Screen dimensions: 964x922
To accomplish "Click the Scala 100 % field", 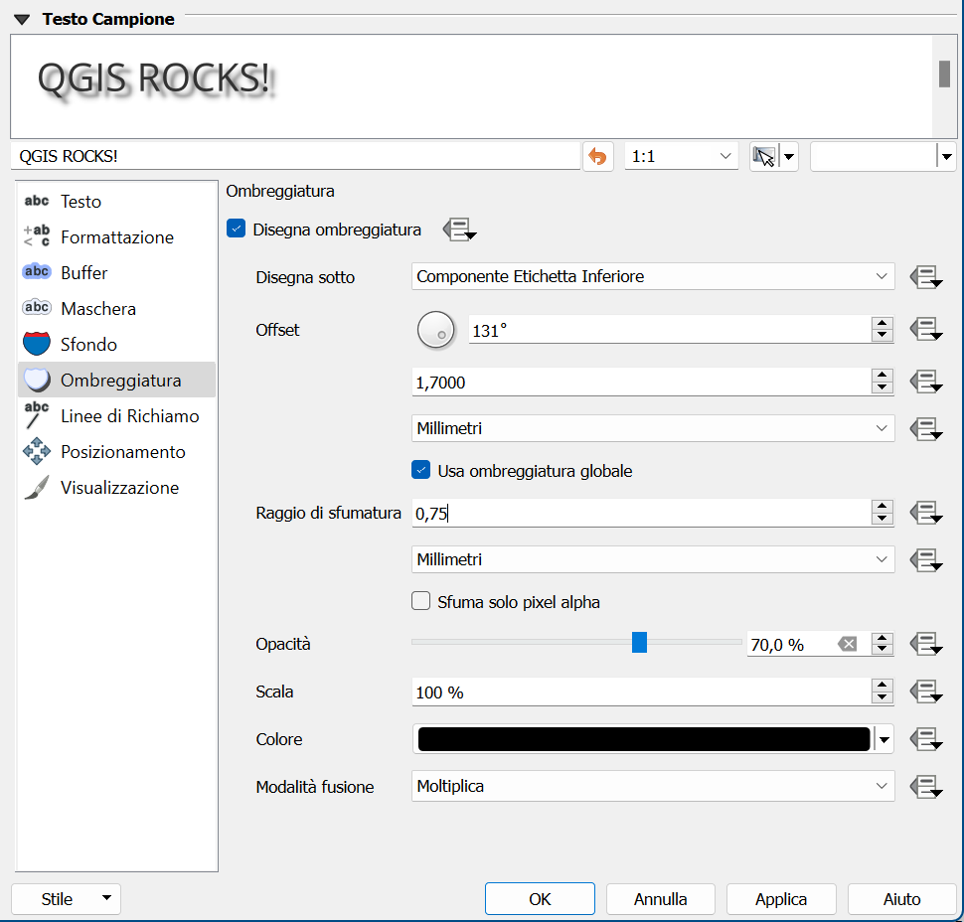I will tap(641, 692).
